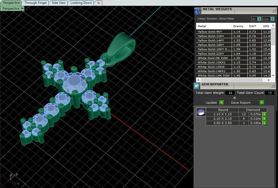Select the 2.10 X 2.10 gem row
The width and height of the screenshot is (278, 188).
pos(234,119)
